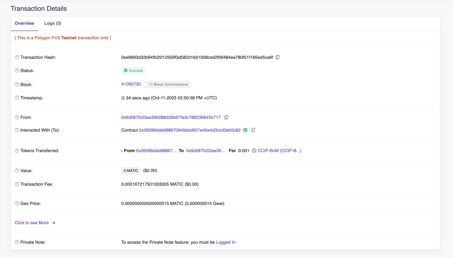Click help icon beside Transaction Fee label
The height and width of the screenshot is (258, 453).
click(x=17, y=184)
